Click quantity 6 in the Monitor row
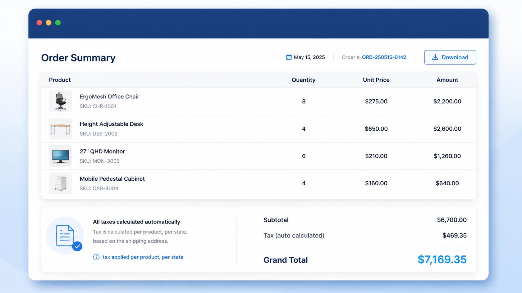Screen dimensions: 522x293 pyautogui.click(x=304, y=156)
